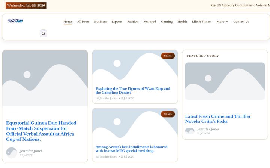Open the Gaming menu item

pyautogui.click(x=166, y=22)
